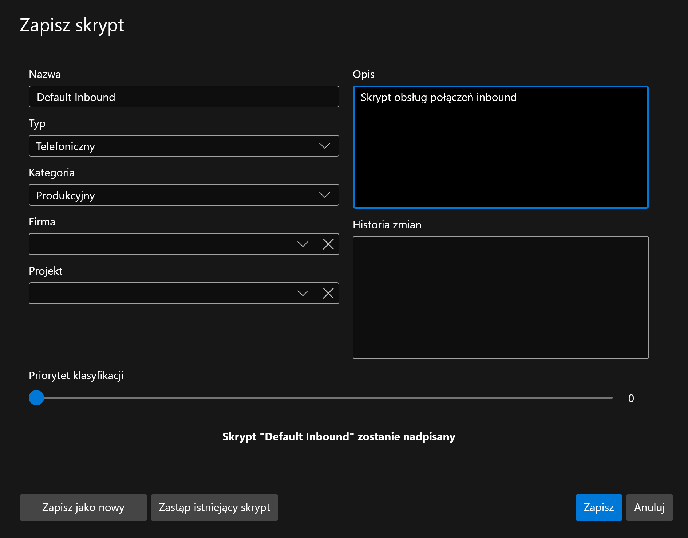
Task: Open the Kategoria dropdown arrow
Action: pos(324,195)
